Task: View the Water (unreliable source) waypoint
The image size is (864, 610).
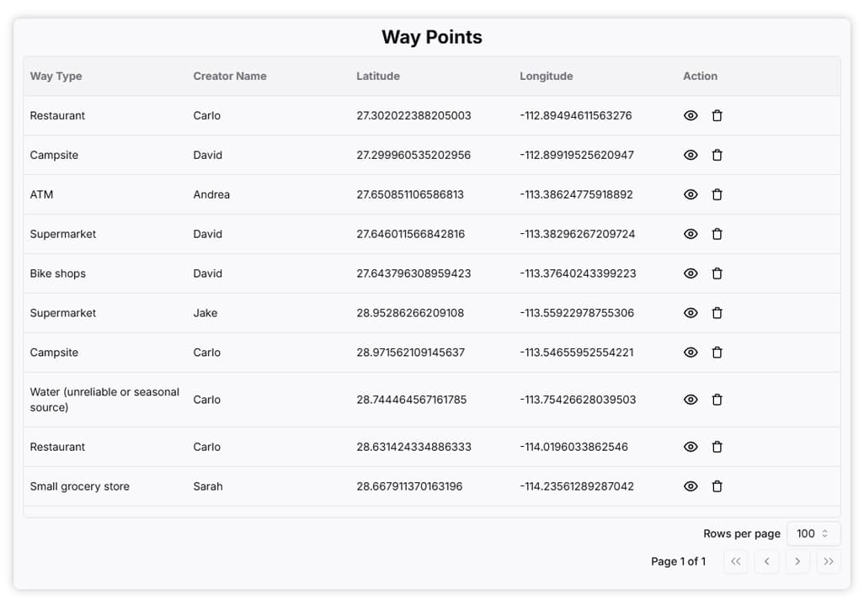Action: [x=691, y=400]
